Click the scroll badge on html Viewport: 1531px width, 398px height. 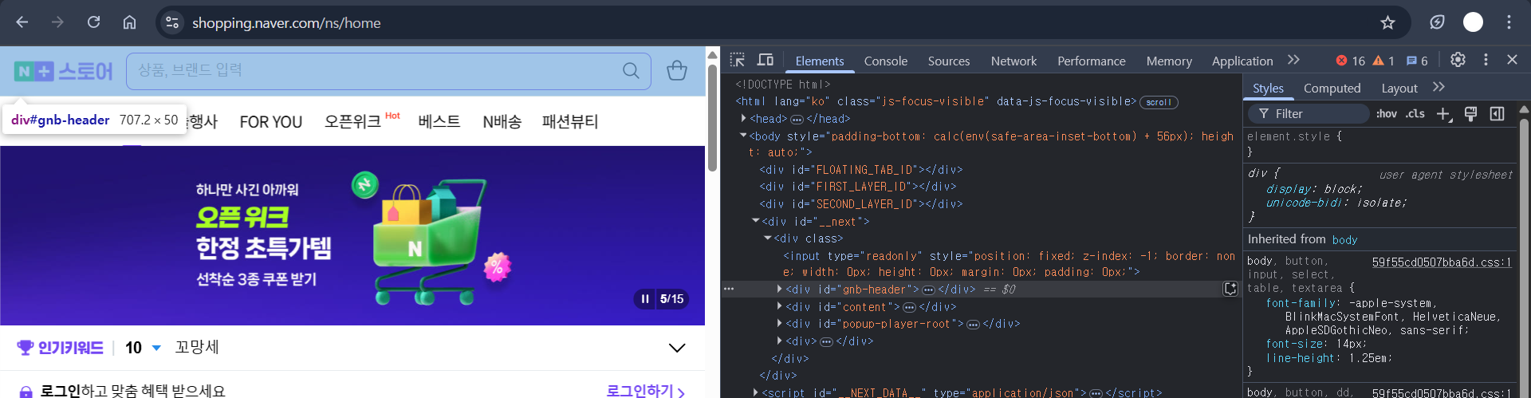click(1159, 102)
